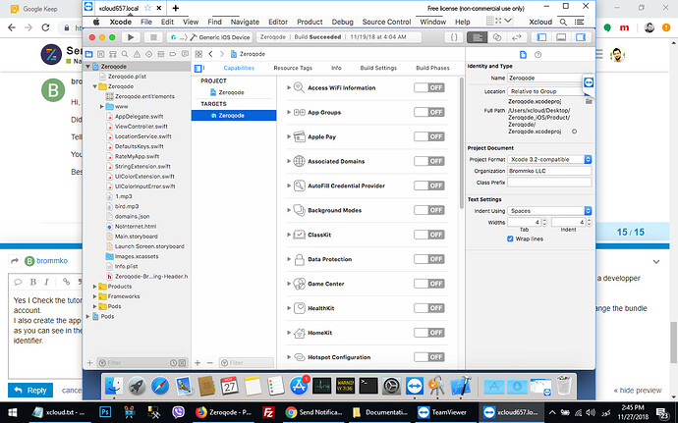Open the Issue navigator warning icon
Viewport: 678px width, 423px height.
pyautogui.click(x=137, y=54)
